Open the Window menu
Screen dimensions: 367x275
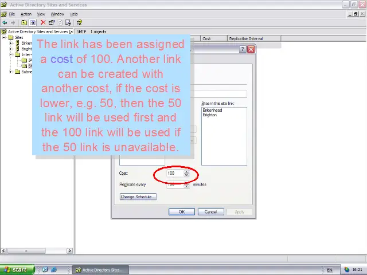pos(57,14)
